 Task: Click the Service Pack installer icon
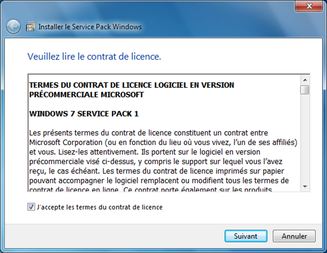coord(30,27)
